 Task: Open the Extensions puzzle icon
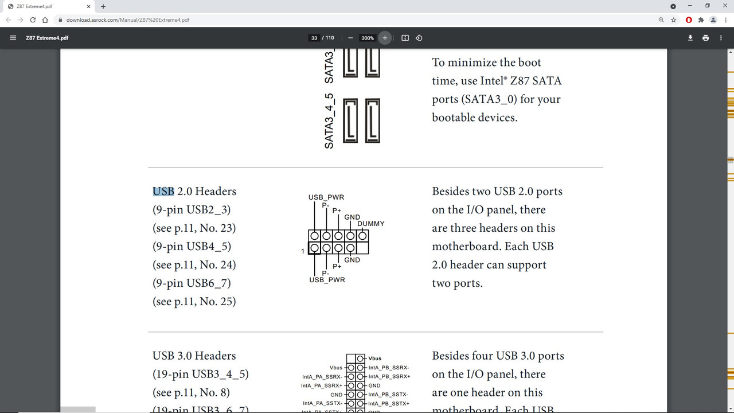coord(701,20)
